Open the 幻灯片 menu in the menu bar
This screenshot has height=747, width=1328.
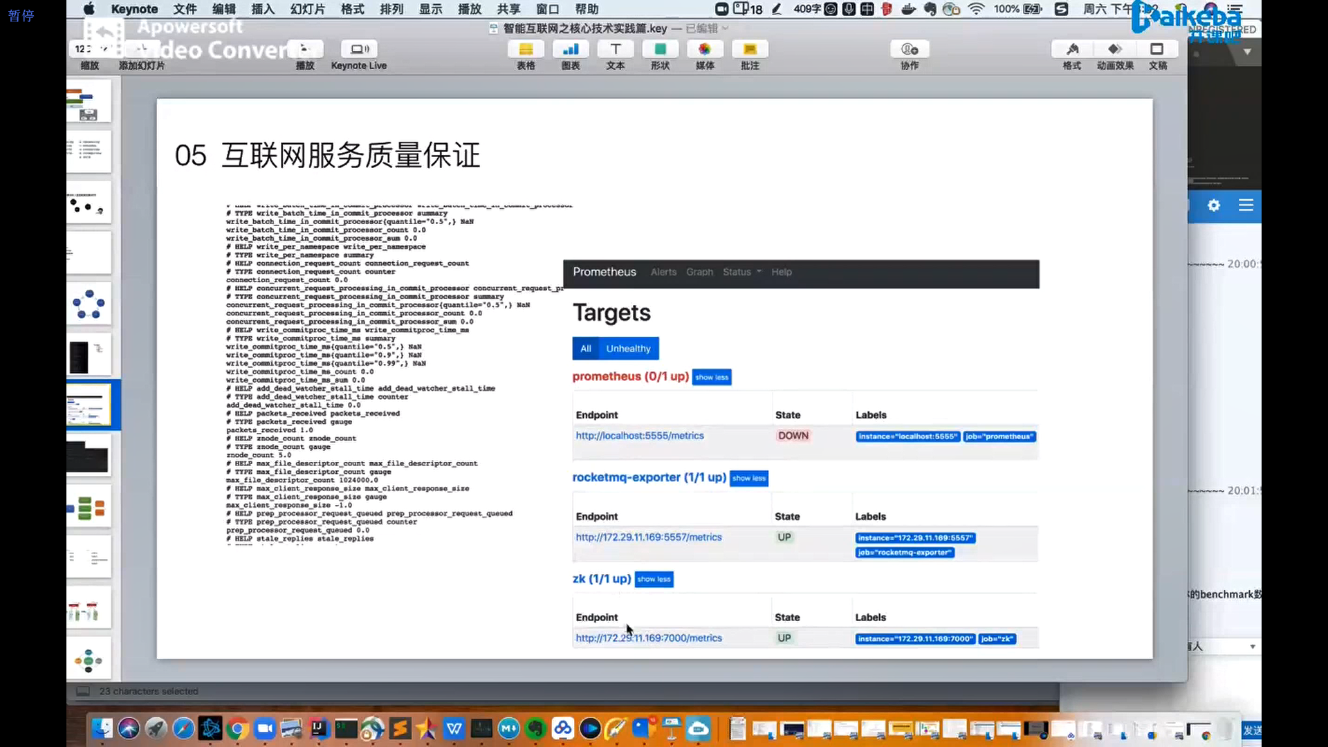click(307, 9)
